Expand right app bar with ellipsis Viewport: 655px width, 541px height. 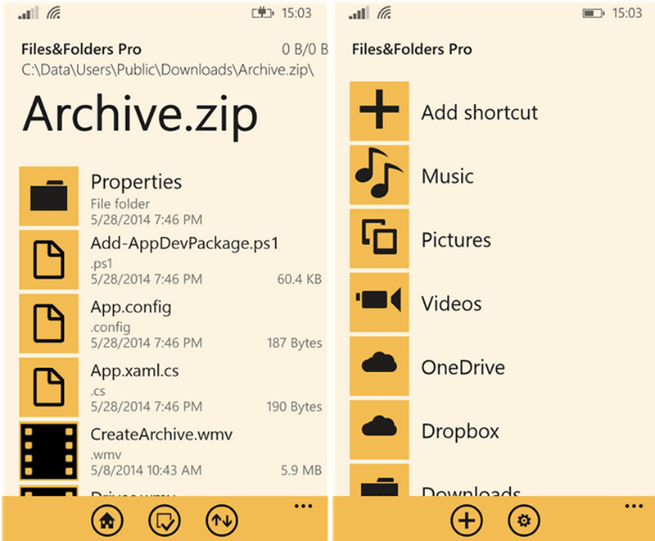[x=634, y=507]
